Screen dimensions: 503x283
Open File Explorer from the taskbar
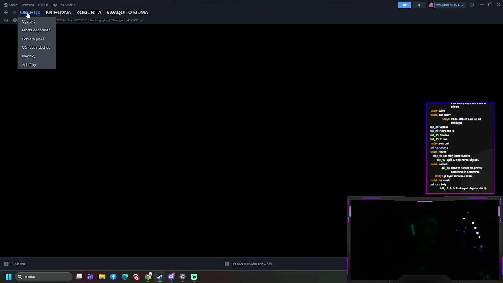coord(102,277)
